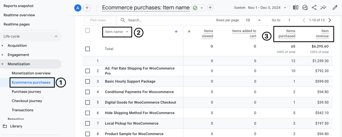Image resolution: width=342 pixels, height=137 pixels.
Task: Toggle the select-all checkbox in table header
Action: click(x=88, y=31)
